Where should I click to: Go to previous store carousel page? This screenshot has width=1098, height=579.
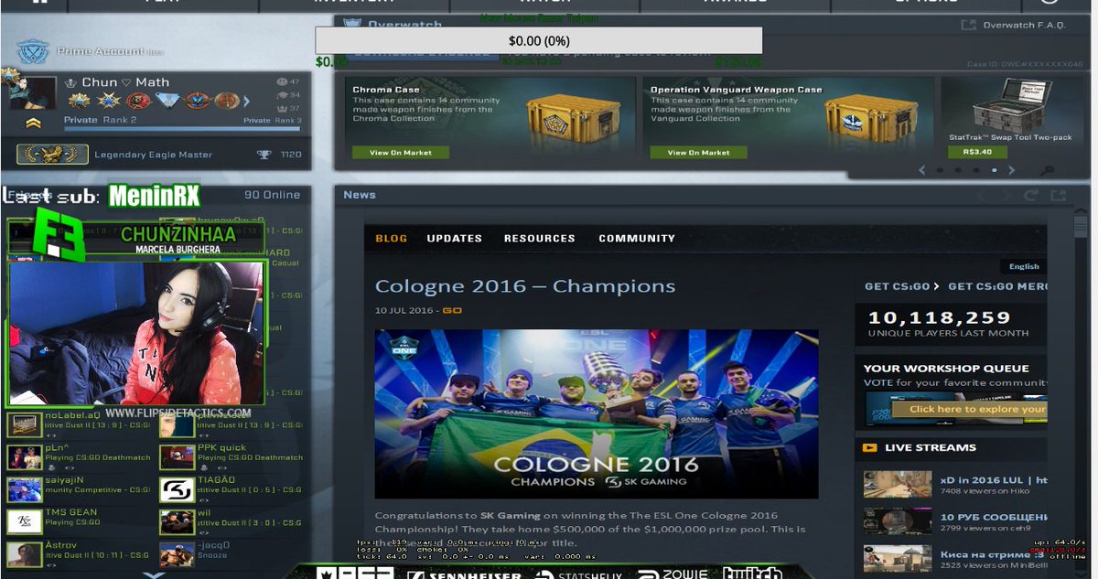922,170
